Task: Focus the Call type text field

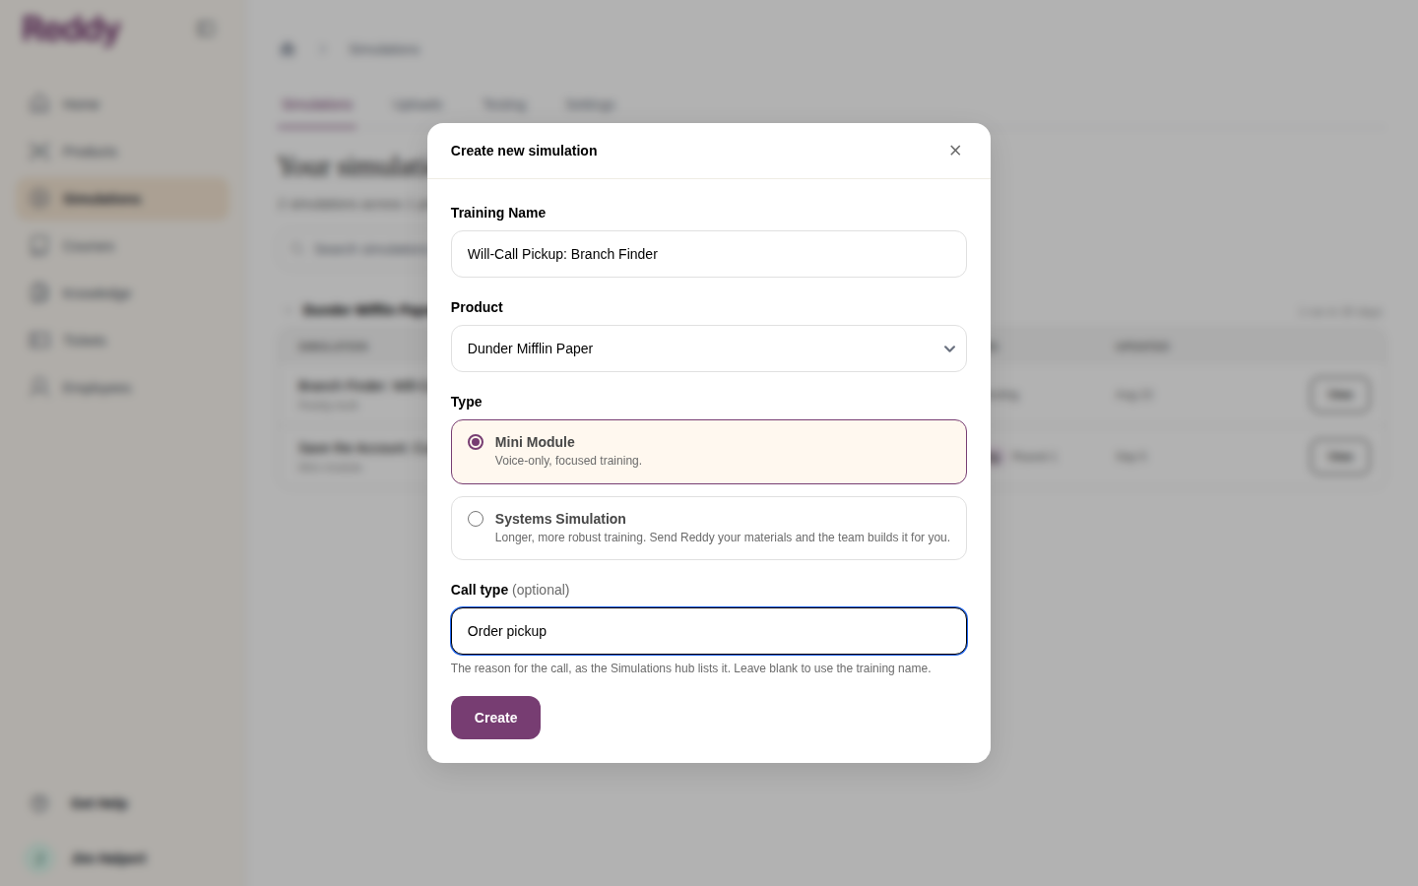Action: tap(709, 631)
